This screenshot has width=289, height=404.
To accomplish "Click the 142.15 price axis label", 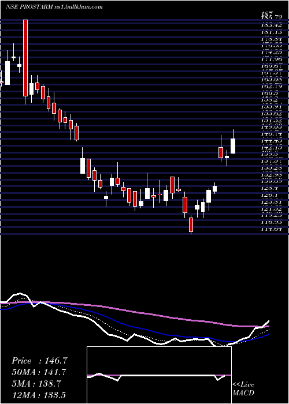I will click(x=271, y=147).
